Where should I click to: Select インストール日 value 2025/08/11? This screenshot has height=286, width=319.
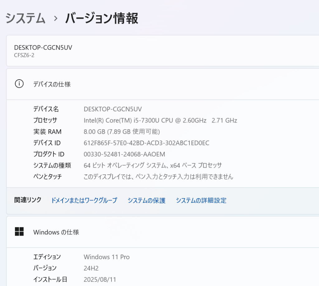coord(100,279)
